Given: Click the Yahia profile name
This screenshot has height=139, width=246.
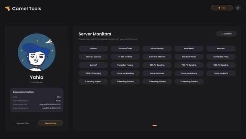Looking at the screenshot, I should [x=37, y=77].
